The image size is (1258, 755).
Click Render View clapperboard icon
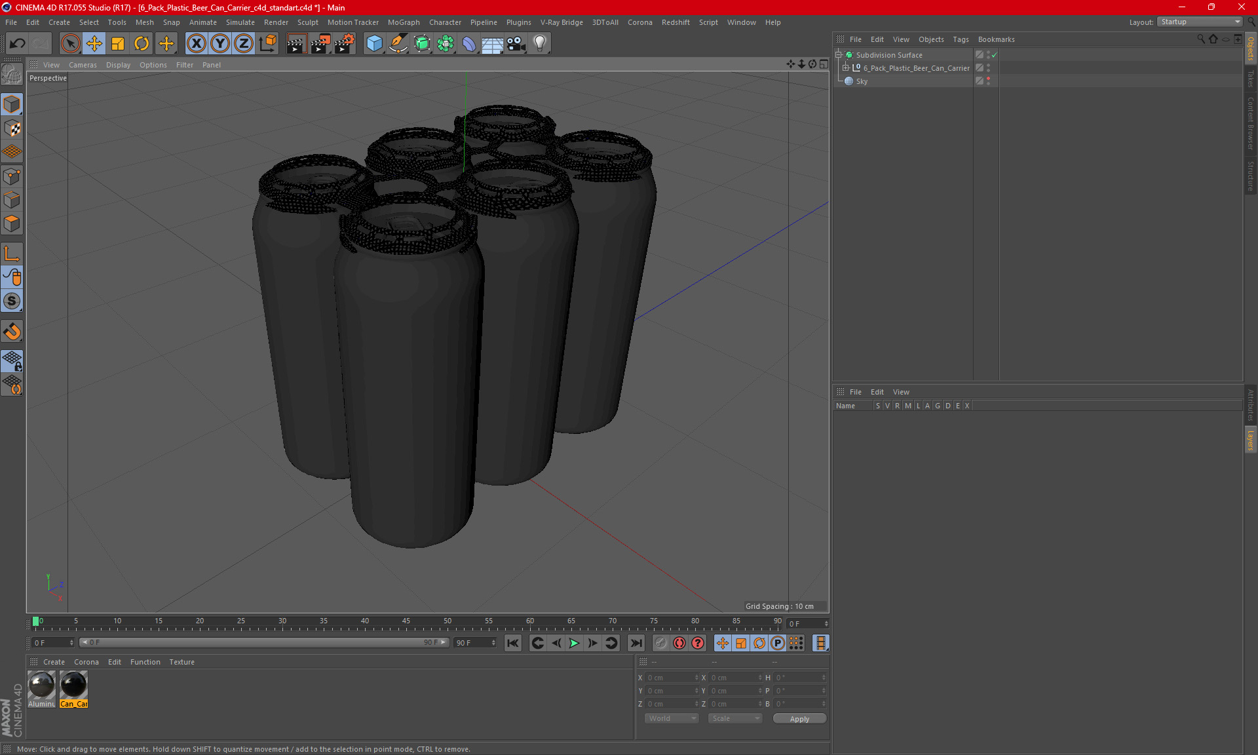pos(296,44)
